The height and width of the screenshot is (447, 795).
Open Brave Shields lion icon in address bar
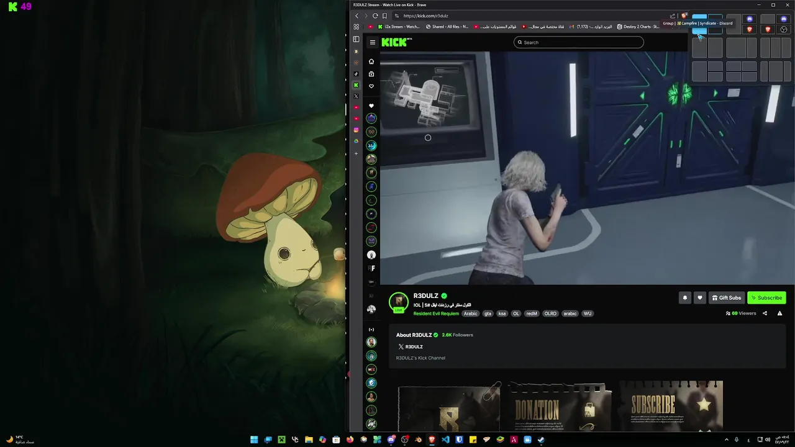pyautogui.click(x=684, y=16)
